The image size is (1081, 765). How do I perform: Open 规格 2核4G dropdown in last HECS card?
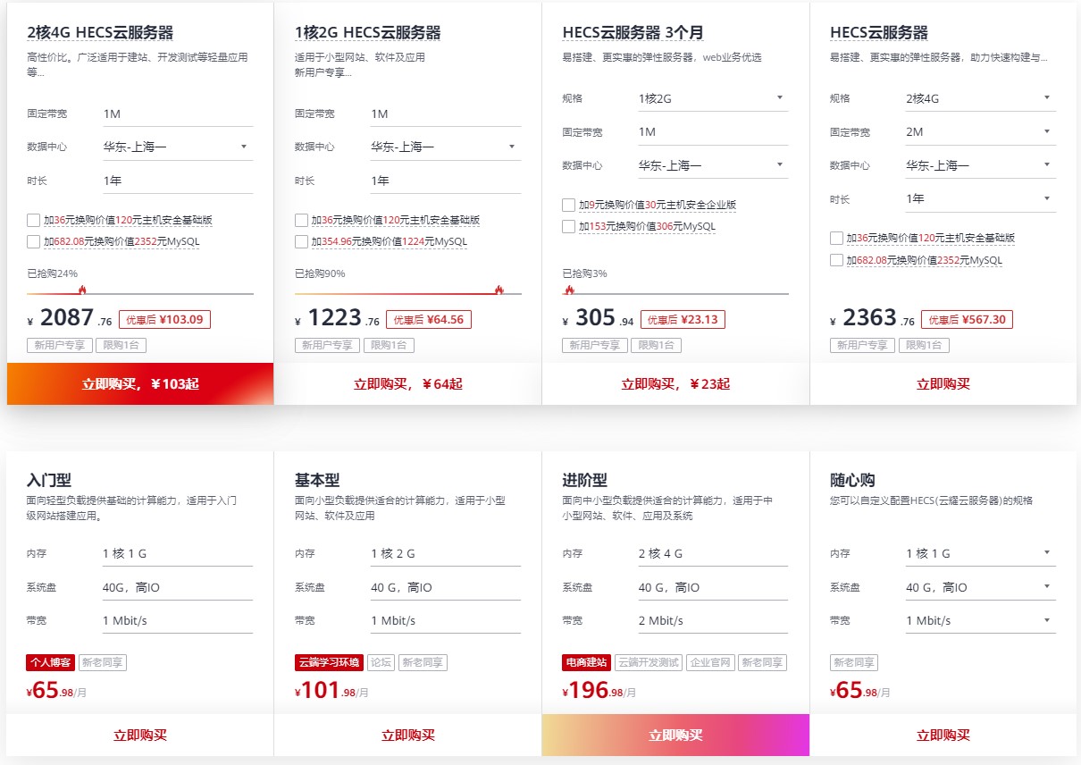980,98
